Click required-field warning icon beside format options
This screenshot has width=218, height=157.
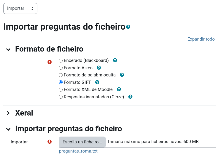50,62
